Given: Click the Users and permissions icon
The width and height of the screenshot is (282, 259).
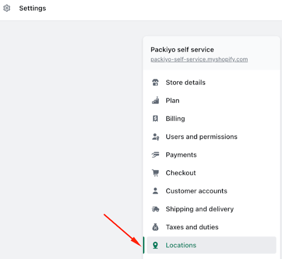Looking at the screenshot, I should 155,137.
